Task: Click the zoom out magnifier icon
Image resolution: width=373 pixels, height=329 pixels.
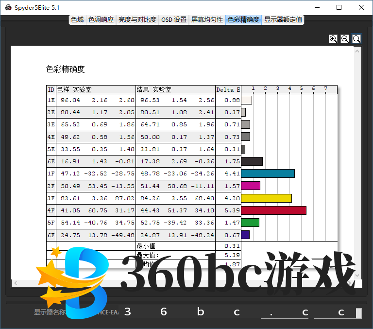Action: 345,39
